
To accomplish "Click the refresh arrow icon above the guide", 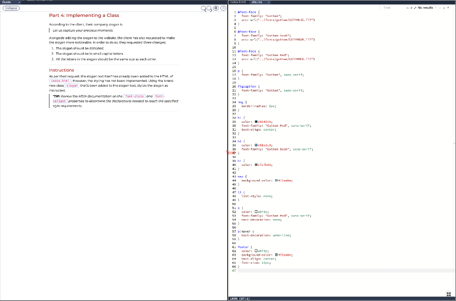I will click(x=209, y=8).
